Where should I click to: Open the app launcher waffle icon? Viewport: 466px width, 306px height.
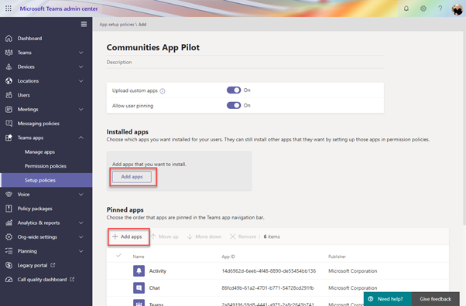click(9, 8)
